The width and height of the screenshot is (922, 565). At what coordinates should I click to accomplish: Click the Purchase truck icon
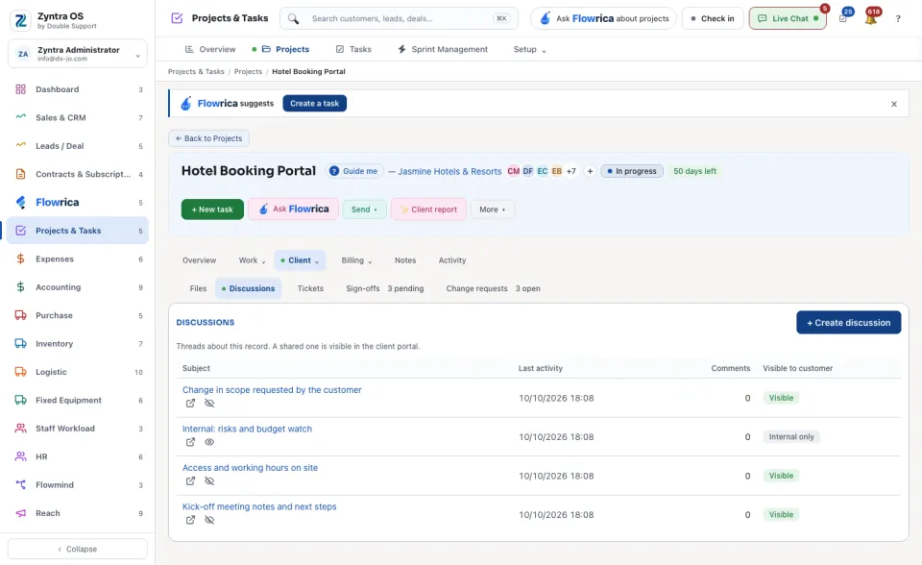[20, 315]
